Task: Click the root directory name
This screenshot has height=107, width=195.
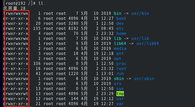Action: click(x=121, y=69)
